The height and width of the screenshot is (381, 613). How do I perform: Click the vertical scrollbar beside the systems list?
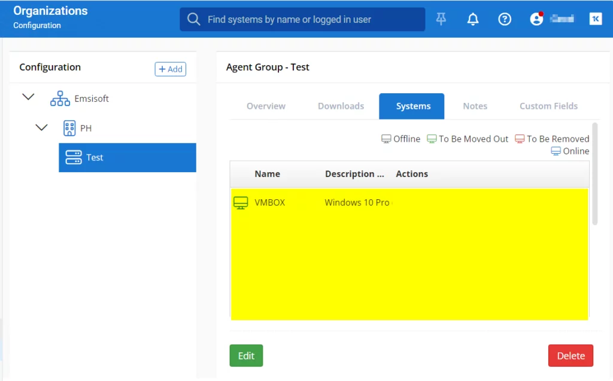594,173
